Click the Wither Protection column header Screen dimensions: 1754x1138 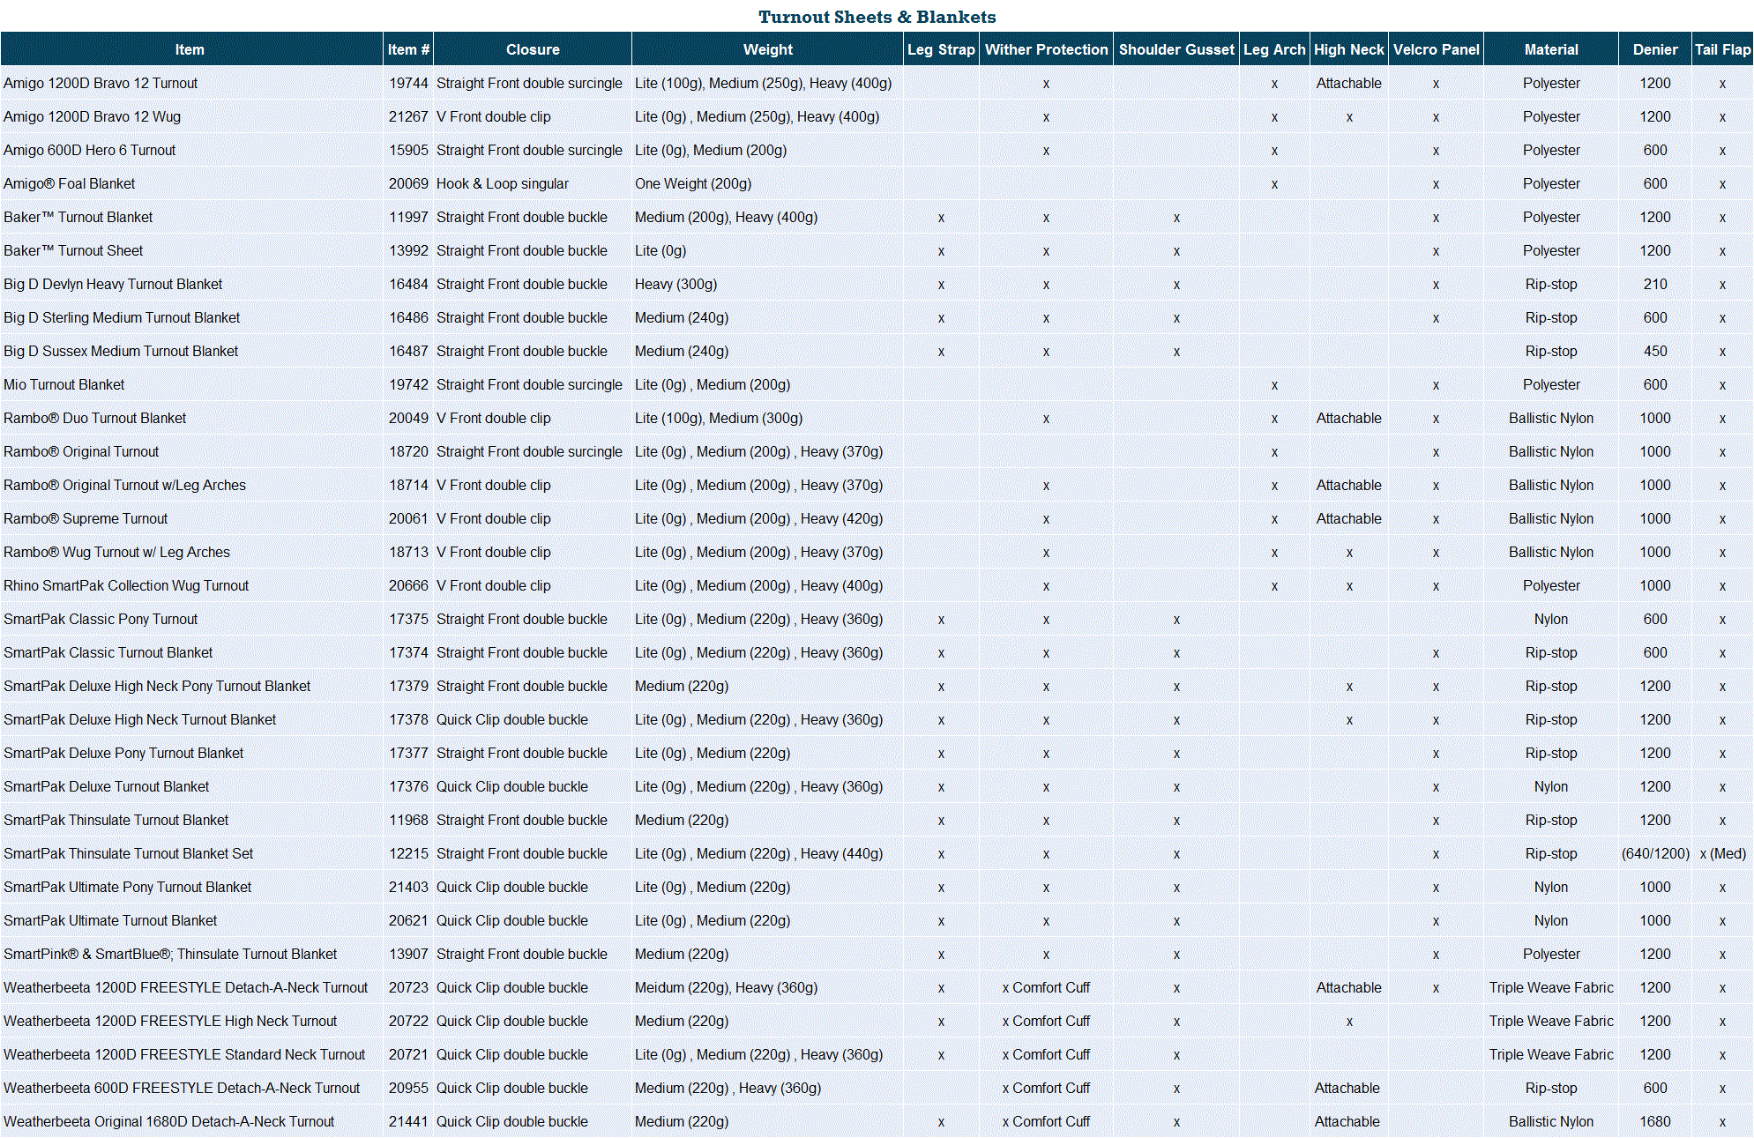point(1046,49)
